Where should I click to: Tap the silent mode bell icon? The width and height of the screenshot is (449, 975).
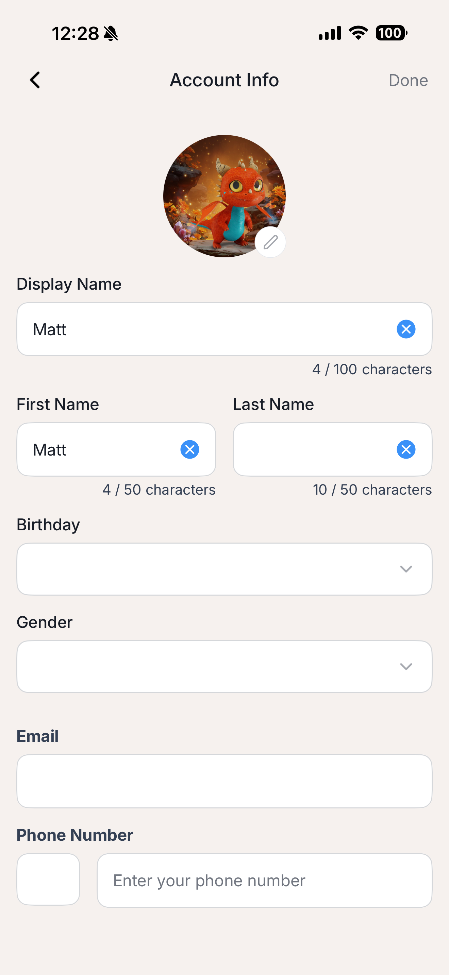coord(111,34)
